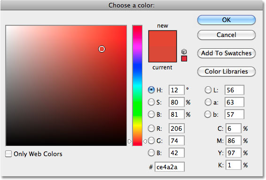
Task: Click the L field showing 56
Action: 235,90
